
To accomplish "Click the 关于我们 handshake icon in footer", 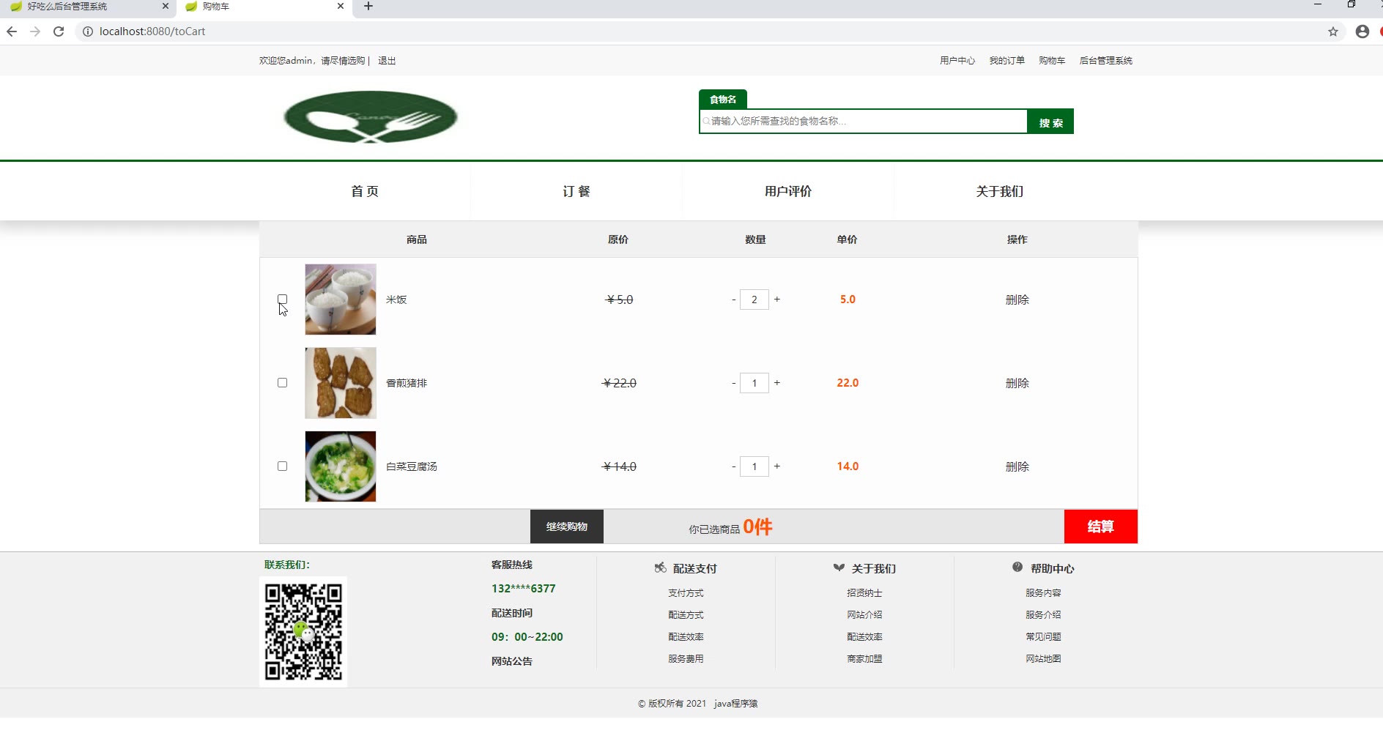I will pos(839,568).
